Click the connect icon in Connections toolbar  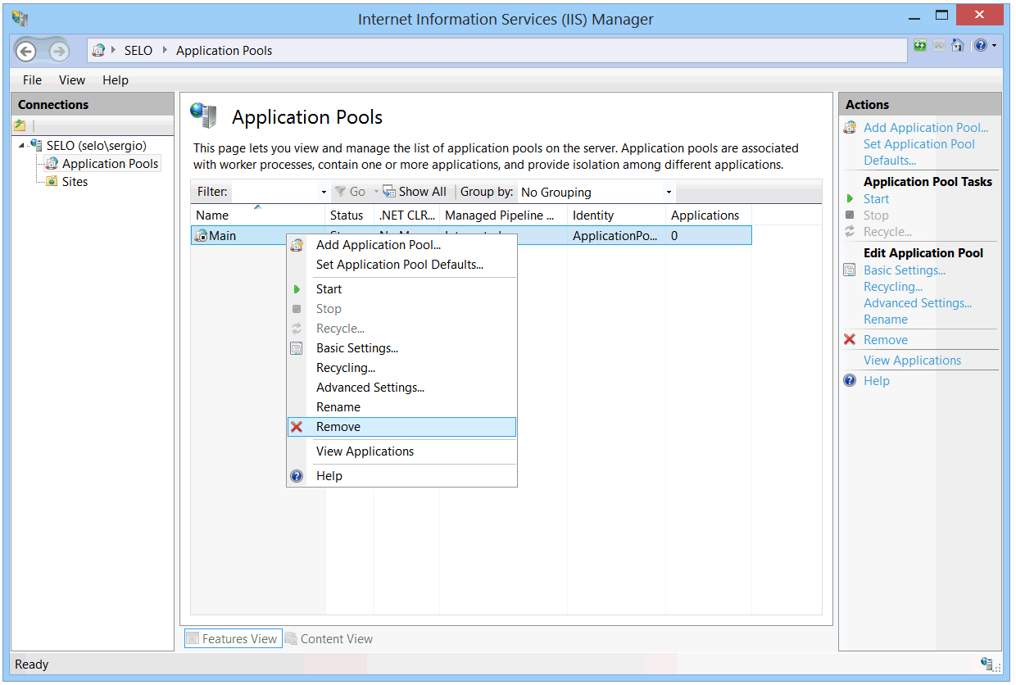pyautogui.click(x=20, y=125)
